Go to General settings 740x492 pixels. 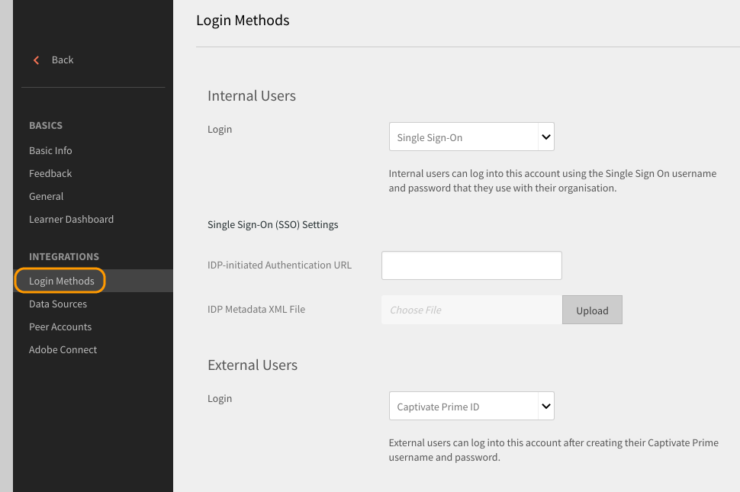click(x=46, y=196)
